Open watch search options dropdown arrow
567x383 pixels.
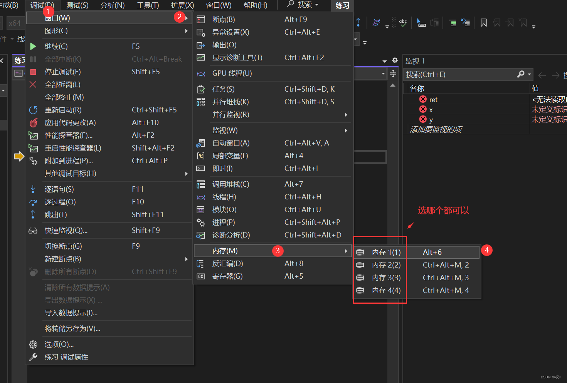[530, 74]
